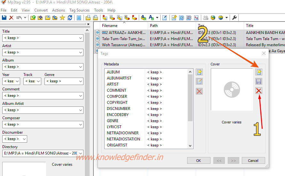Open the dropdown arrow beside Actions Quick

point(157,18)
